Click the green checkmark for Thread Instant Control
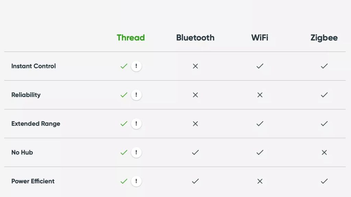The height and width of the screenshot is (197, 351). pos(124,66)
